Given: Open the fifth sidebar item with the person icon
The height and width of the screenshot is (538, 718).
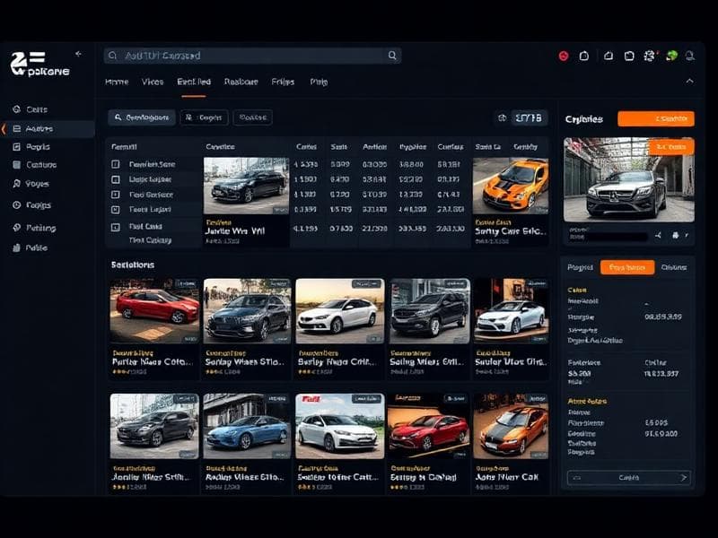Looking at the screenshot, I should (x=31, y=184).
